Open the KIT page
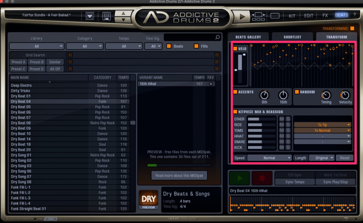This screenshot has width=363, height=223. click(x=292, y=16)
